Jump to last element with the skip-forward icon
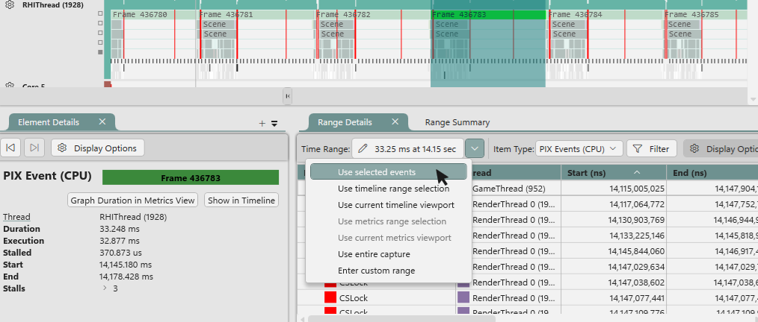 pos(34,148)
